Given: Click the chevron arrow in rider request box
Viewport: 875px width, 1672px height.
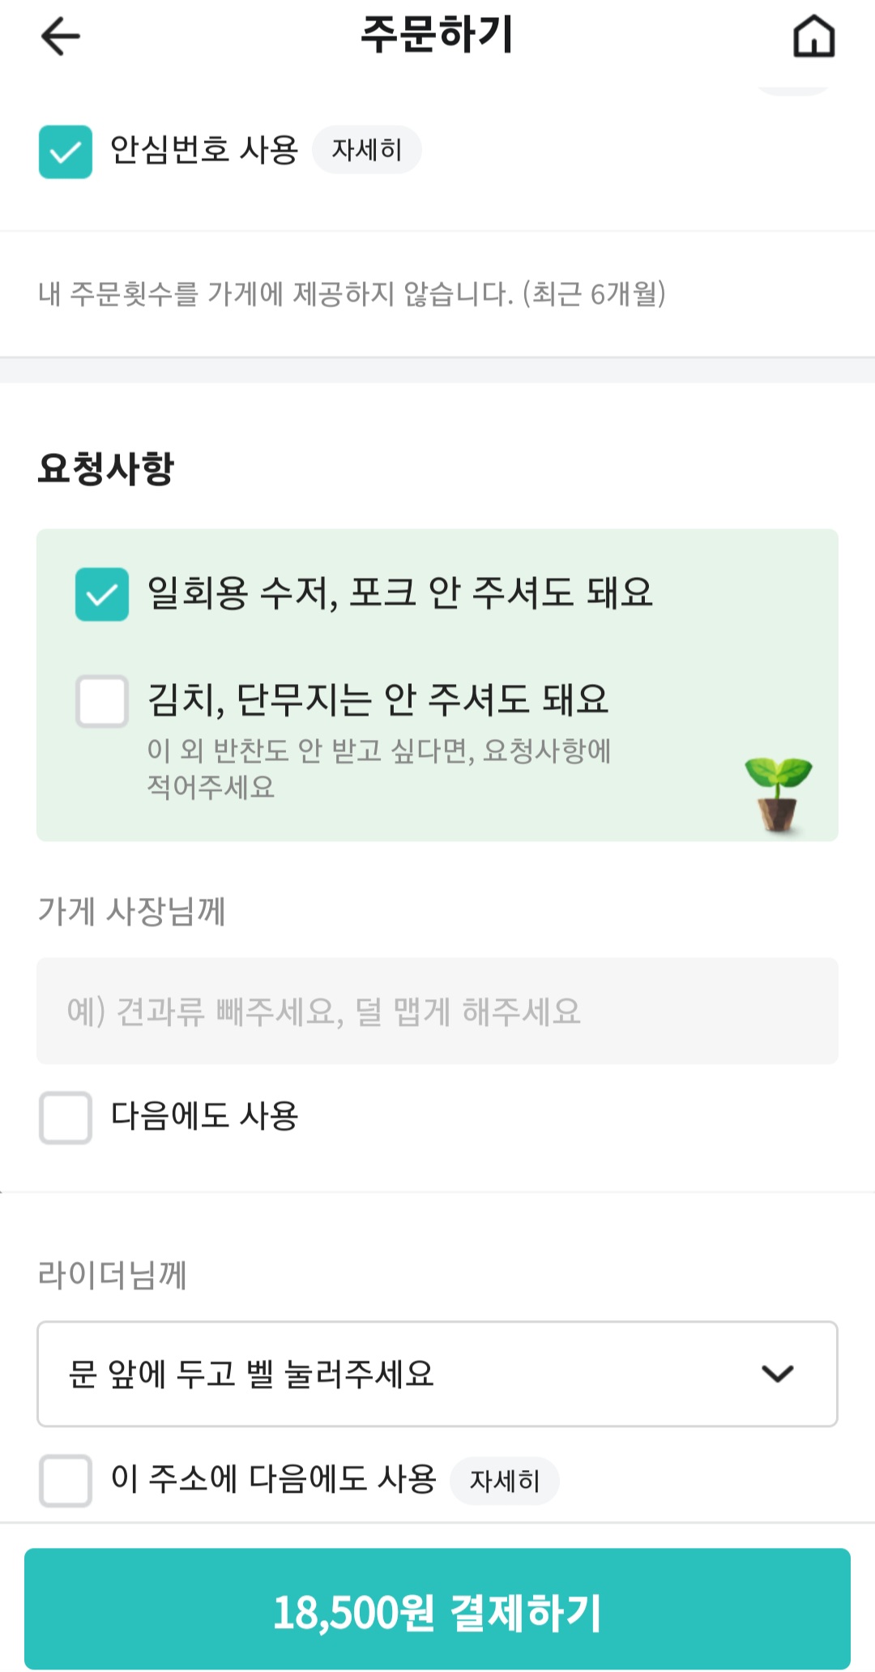Looking at the screenshot, I should coord(777,1374).
